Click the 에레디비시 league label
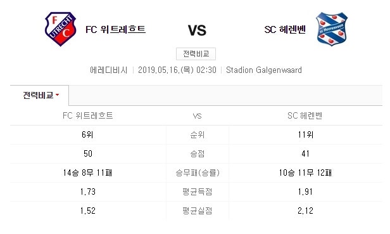 [x=109, y=70]
